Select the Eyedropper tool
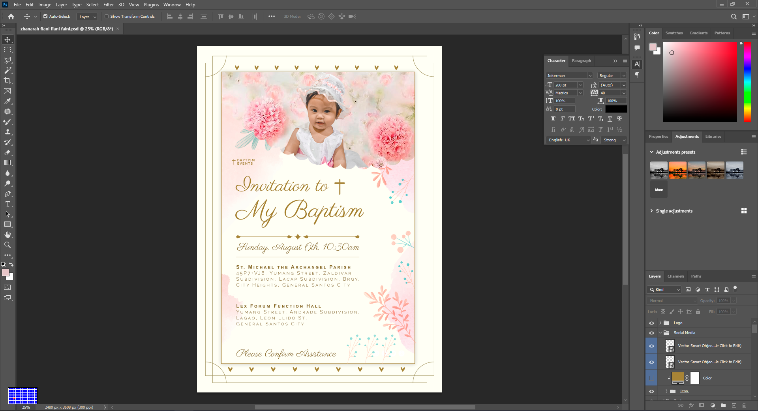The width and height of the screenshot is (758, 411). coord(8,101)
